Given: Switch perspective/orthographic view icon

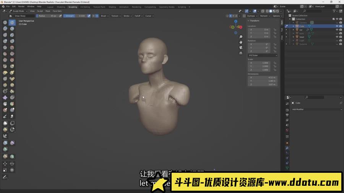Looking at the screenshot, I should point(241,53).
